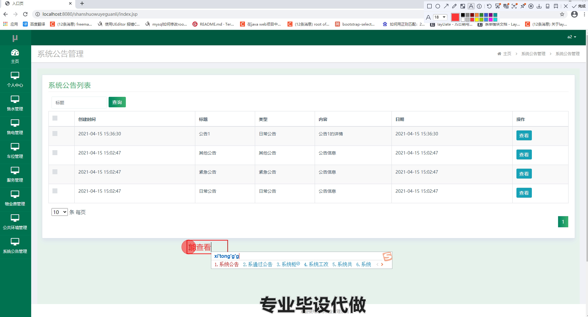The width and height of the screenshot is (588, 317).
Task: Start the screen recording icon
Action: [531, 6]
